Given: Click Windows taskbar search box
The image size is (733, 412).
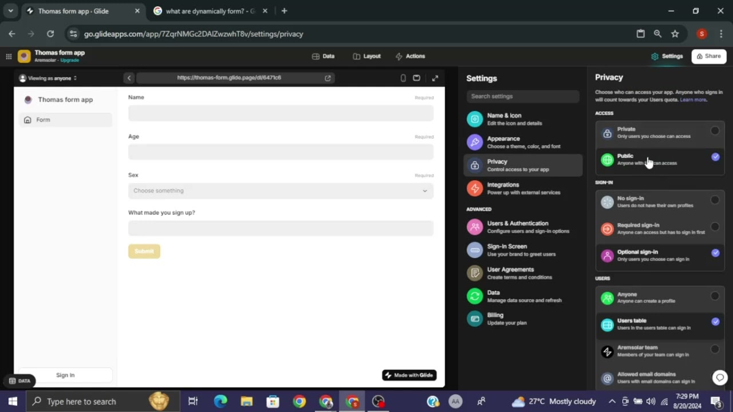Looking at the screenshot, I should click(x=104, y=401).
